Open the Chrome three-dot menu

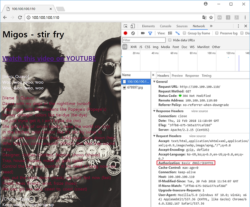(x=245, y=17)
